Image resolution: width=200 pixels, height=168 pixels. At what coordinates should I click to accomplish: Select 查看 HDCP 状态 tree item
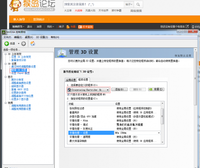pos(20,89)
